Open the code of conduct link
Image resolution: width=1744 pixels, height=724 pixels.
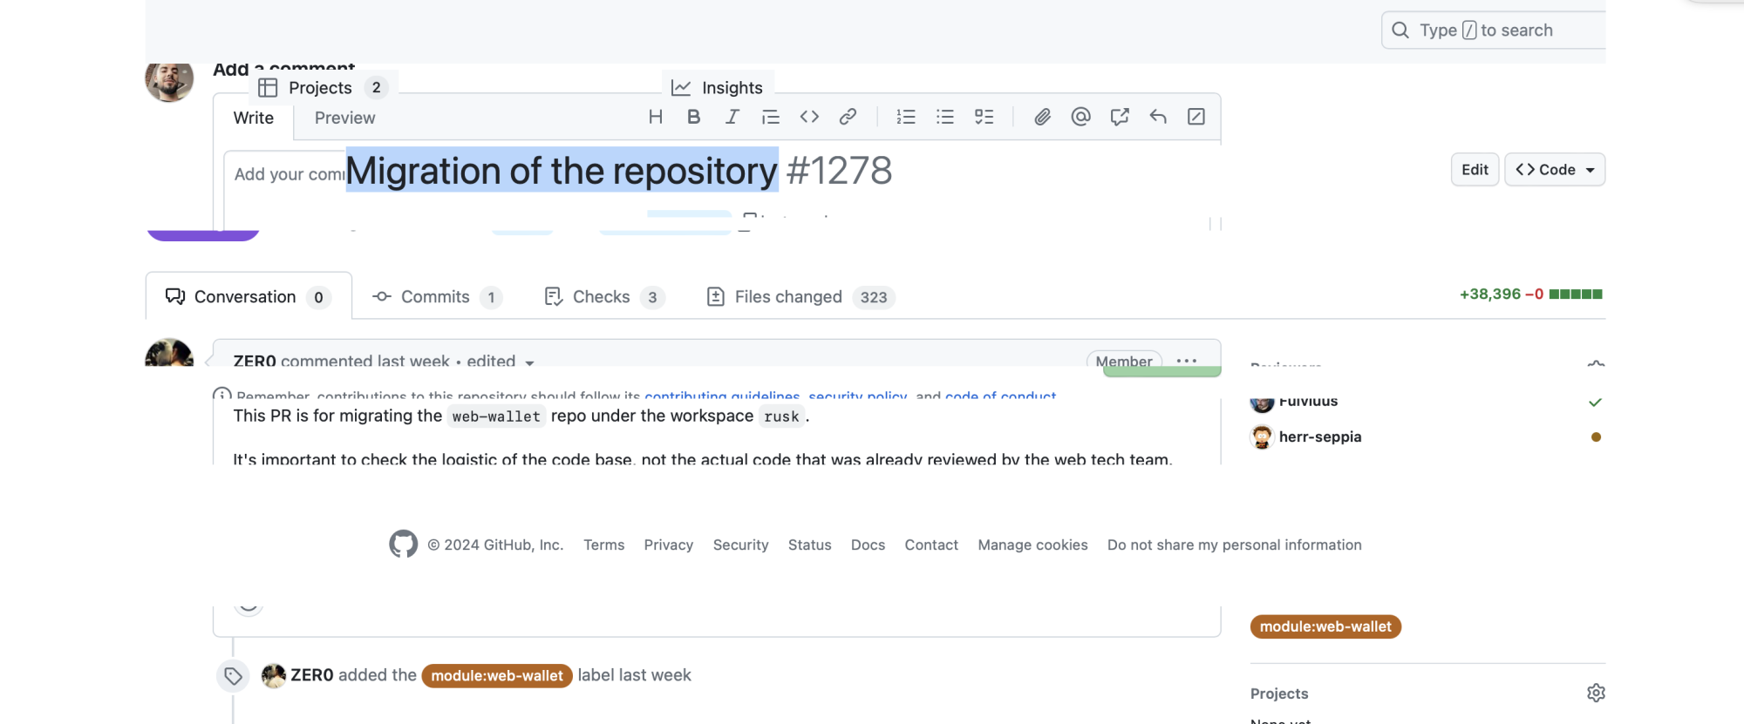coord(1000,396)
